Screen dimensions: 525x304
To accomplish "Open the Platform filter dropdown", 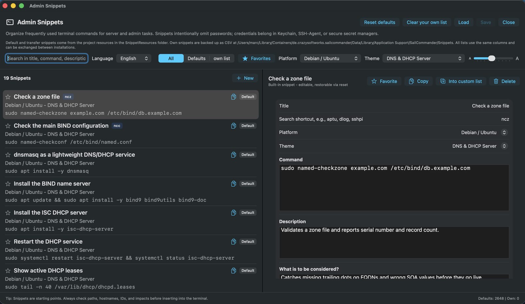I will pyautogui.click(x=330, y=58).
